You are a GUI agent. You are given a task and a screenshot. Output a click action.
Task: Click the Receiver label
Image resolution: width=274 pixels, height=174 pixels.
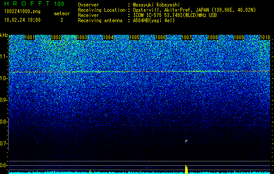tap(88, 15)
